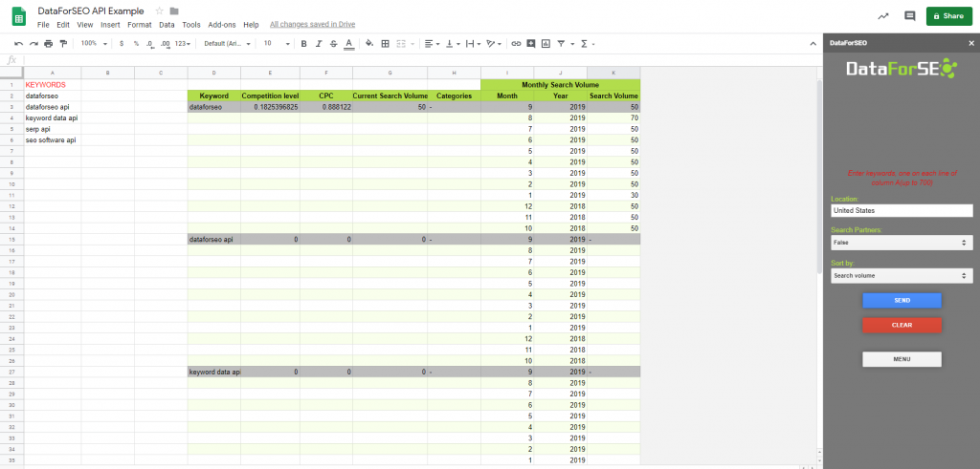Click the filter funnel icon
Viewport: 980px width, 469px height.
pyautogui.click(x=561, y=44)
